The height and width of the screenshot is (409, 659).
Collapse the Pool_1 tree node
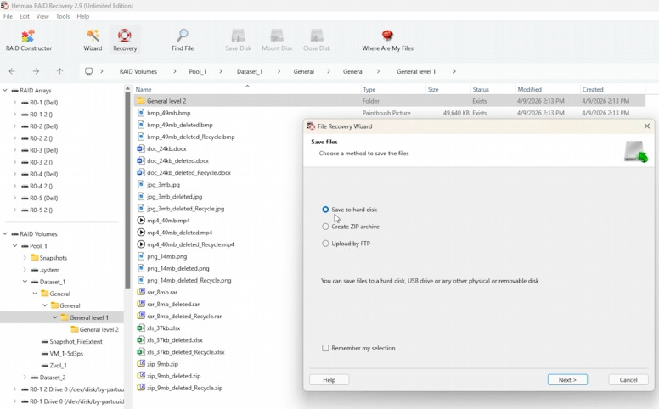click(x=14, y=245)
